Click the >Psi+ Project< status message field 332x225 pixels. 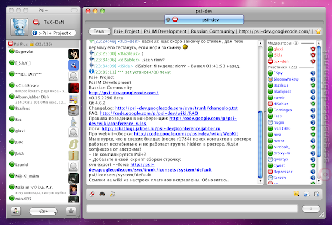(x=54, y=33)
